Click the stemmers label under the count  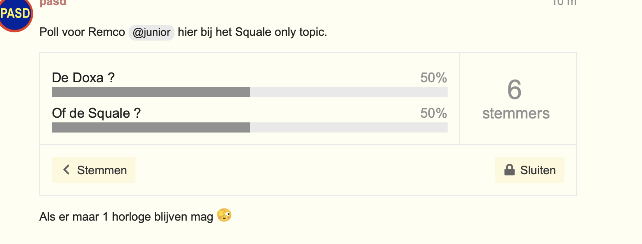516,113
